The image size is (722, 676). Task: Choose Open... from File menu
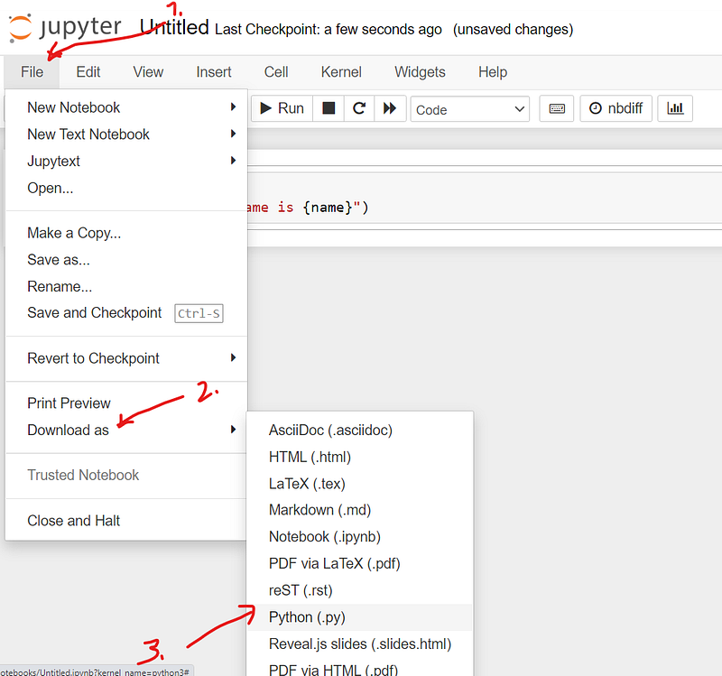(126, 188)
